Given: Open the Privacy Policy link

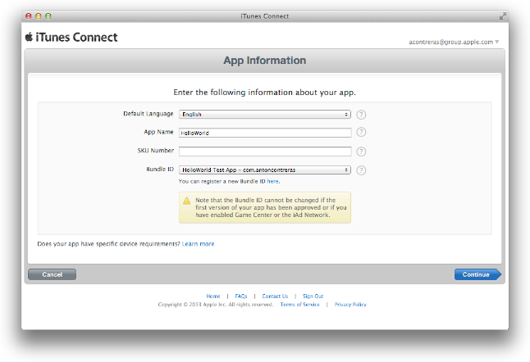Looking at the screenshot, I should [350, 305].
